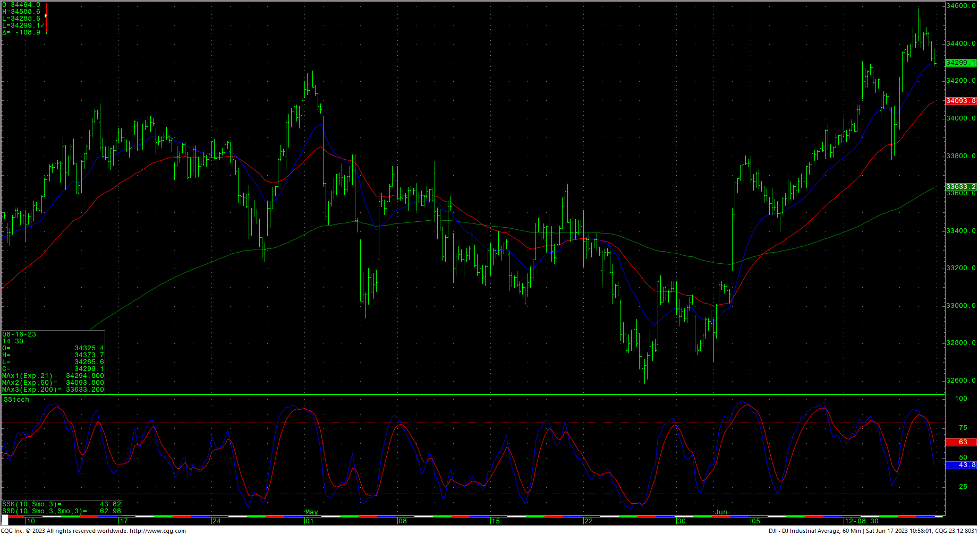Select the SSD(10,Smo,3,Smo,3) indicator readout
Screen dimensions: 978x535
[x=61, y=511]
